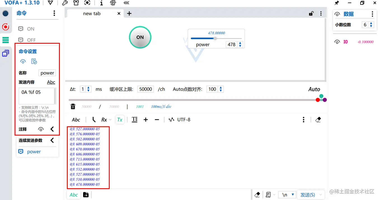Image resolution: width=380 pixels, height=200 pixels.
Task: Click the T-shirt skin icon
Action: coord(76,3)
